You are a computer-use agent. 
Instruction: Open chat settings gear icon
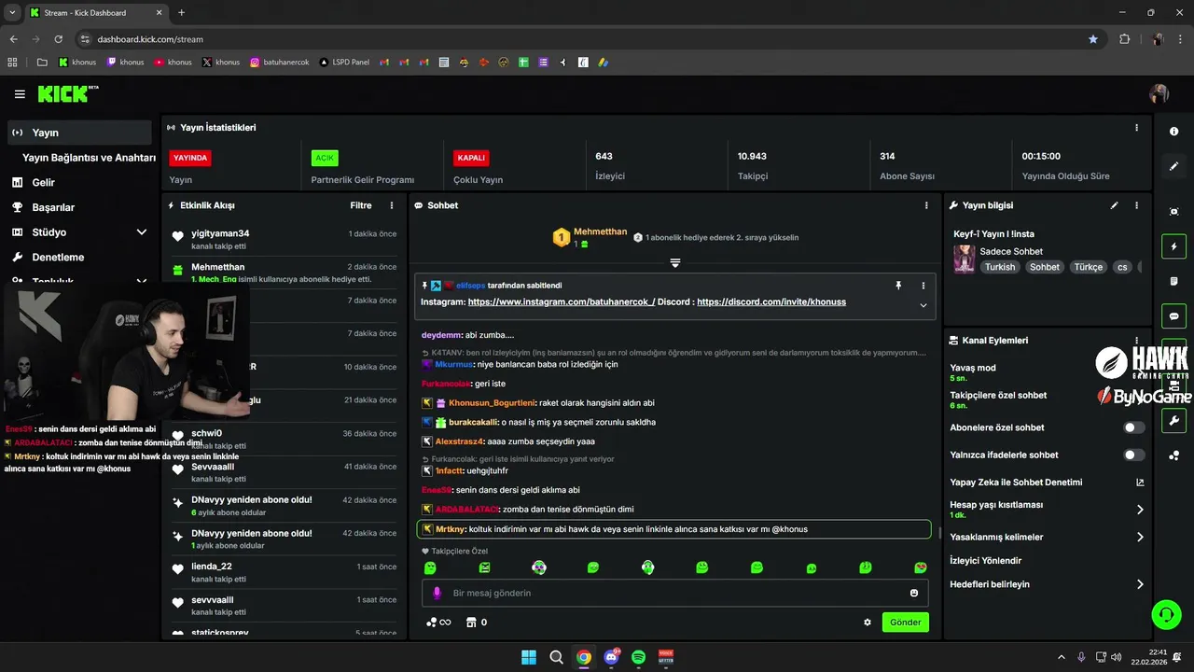[868, 623]
